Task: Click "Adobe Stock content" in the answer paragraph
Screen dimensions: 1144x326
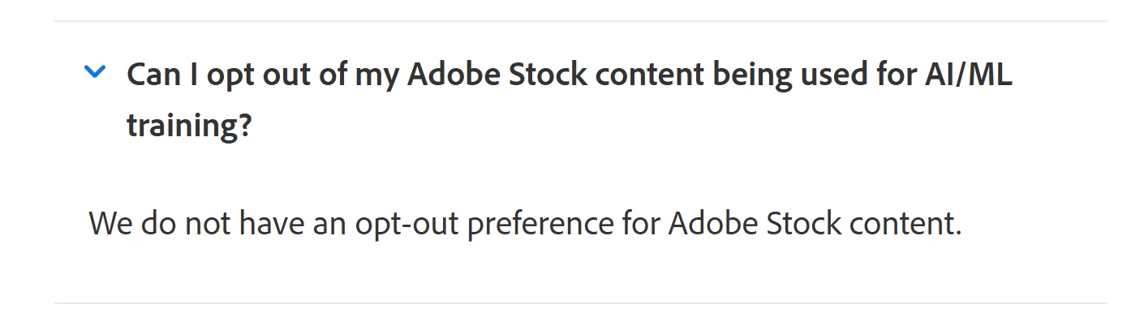Action: (x=815, y=223)
